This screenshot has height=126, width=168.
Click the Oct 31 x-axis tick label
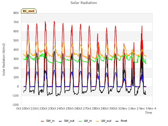click(x=117, y=108)
